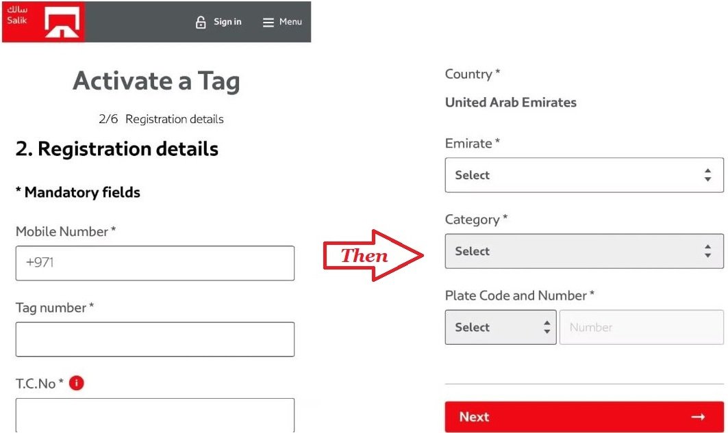Screen dimensions: 728x433
Task: Click the Emirate dropdown up-down arrows
Action: [707, 175]
